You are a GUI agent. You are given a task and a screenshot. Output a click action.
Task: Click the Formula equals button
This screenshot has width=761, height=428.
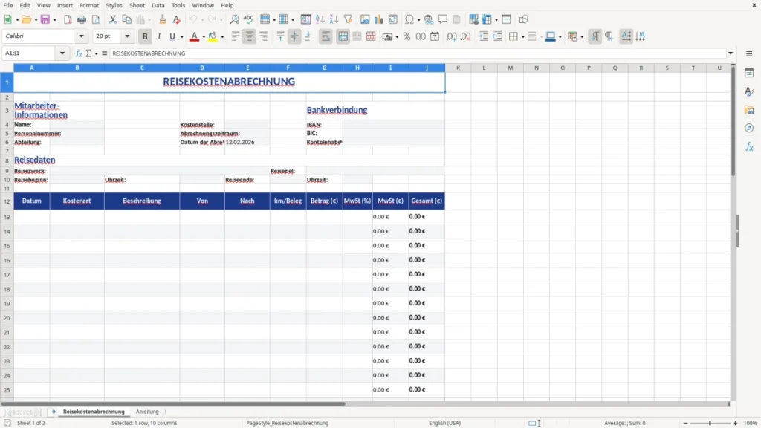click(x=104, y=53)
